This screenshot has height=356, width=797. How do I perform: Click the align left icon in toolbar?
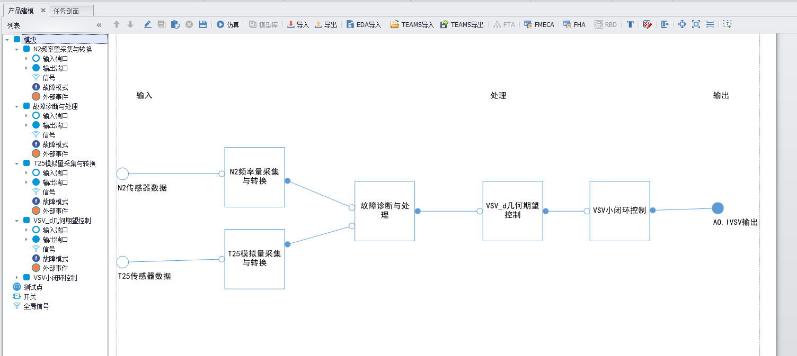(665, 24)
